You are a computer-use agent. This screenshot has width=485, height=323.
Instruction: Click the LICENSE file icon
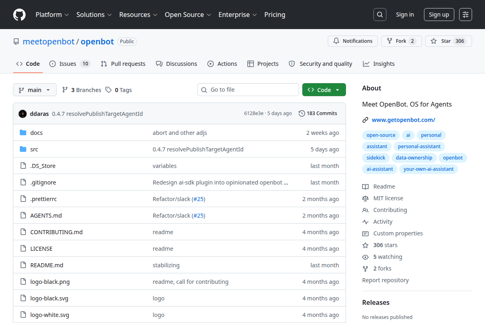coord(23,249)
